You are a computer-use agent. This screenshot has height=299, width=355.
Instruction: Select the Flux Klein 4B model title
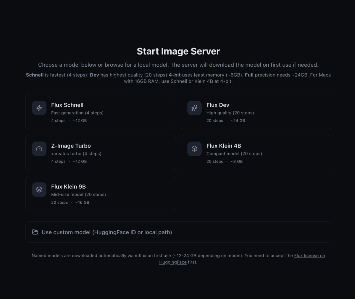(x=224, y=146)
